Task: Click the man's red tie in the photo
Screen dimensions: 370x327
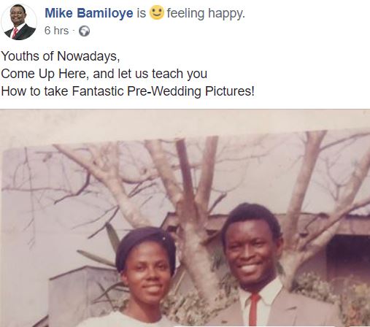Action: (x=253, y=309)
